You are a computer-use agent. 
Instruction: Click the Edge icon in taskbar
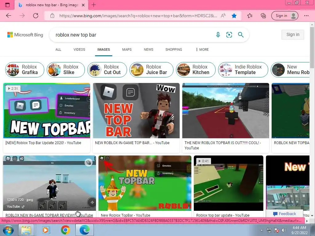pyautogui.click(x=84, y=230)
